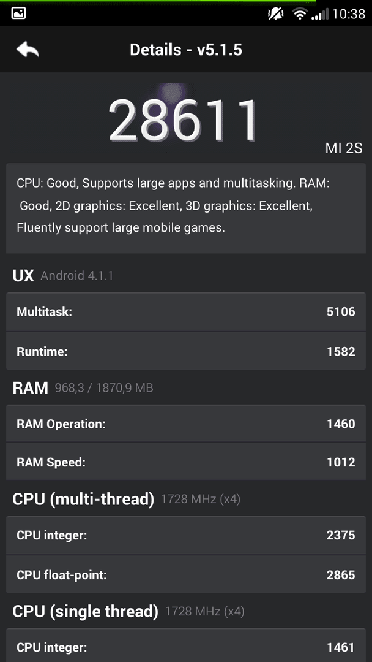The height and width of the screenshot is (662, 372).
Task: Tap the RAM section header
Action: [83, 387]
